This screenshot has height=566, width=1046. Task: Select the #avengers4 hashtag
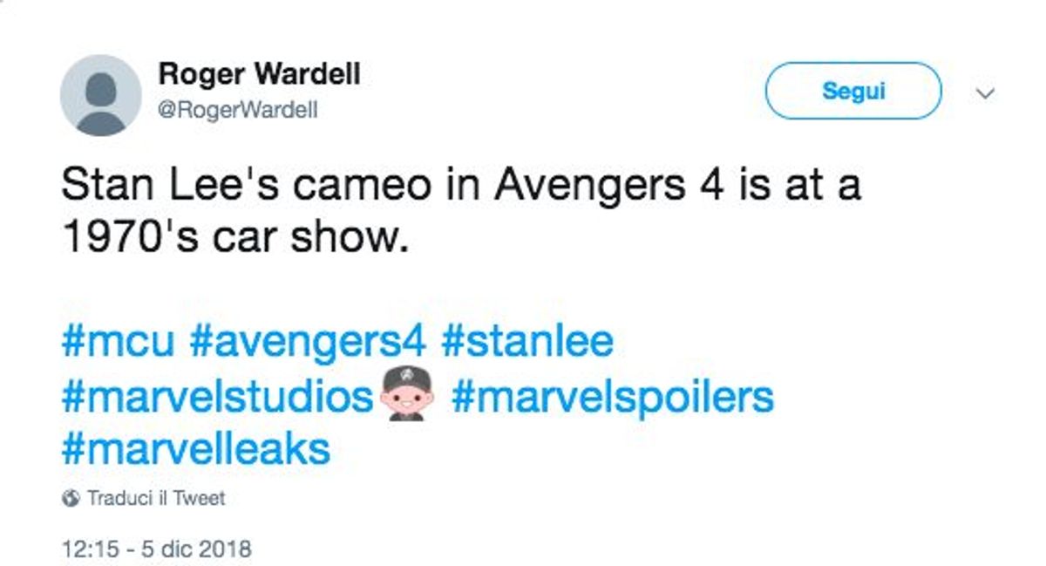click(x=307, y=341)
